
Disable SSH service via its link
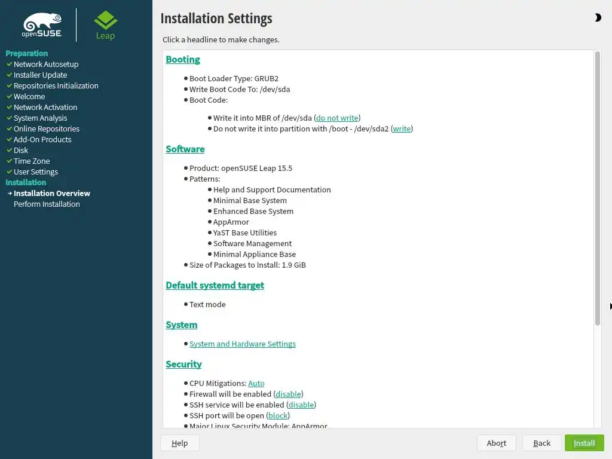point(301,405)
